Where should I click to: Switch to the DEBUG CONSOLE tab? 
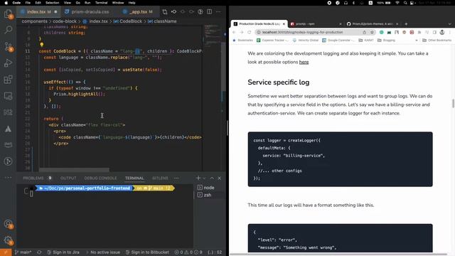100,178
